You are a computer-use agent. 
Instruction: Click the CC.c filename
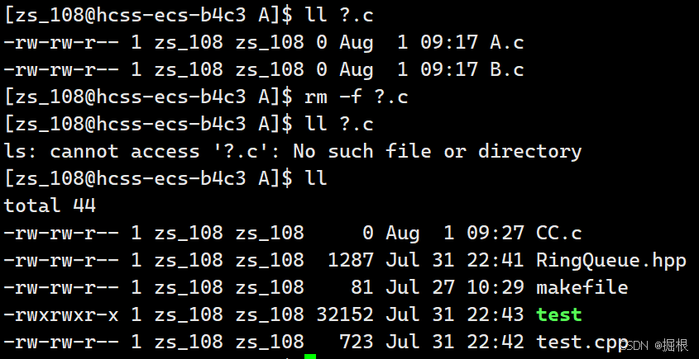559,234
